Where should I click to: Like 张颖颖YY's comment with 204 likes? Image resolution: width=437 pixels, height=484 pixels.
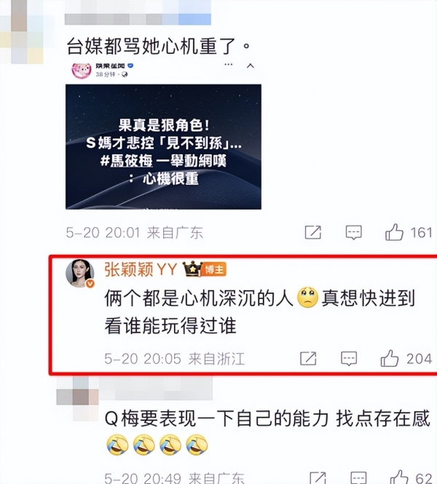(390, 358)
